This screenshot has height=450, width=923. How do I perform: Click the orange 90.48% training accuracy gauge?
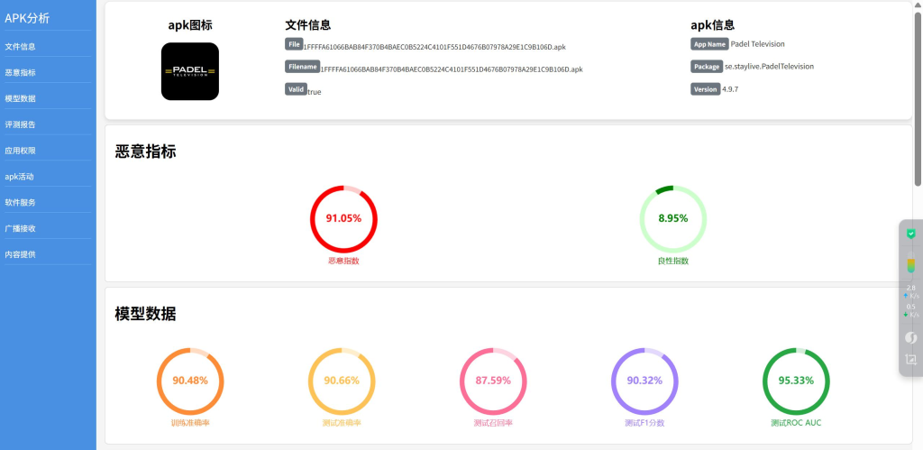coord(190,381)
